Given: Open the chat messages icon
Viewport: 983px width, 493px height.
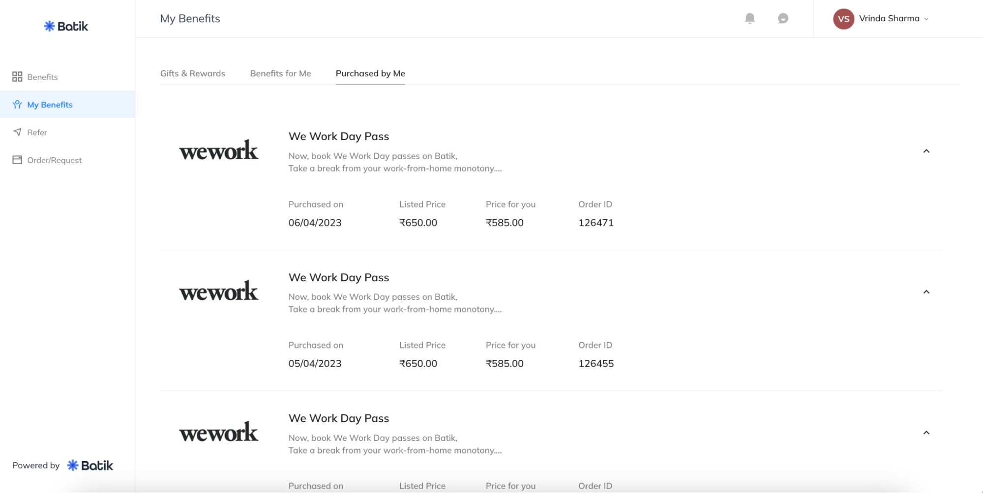Looking at the screenshot, I should coord(783,19).
